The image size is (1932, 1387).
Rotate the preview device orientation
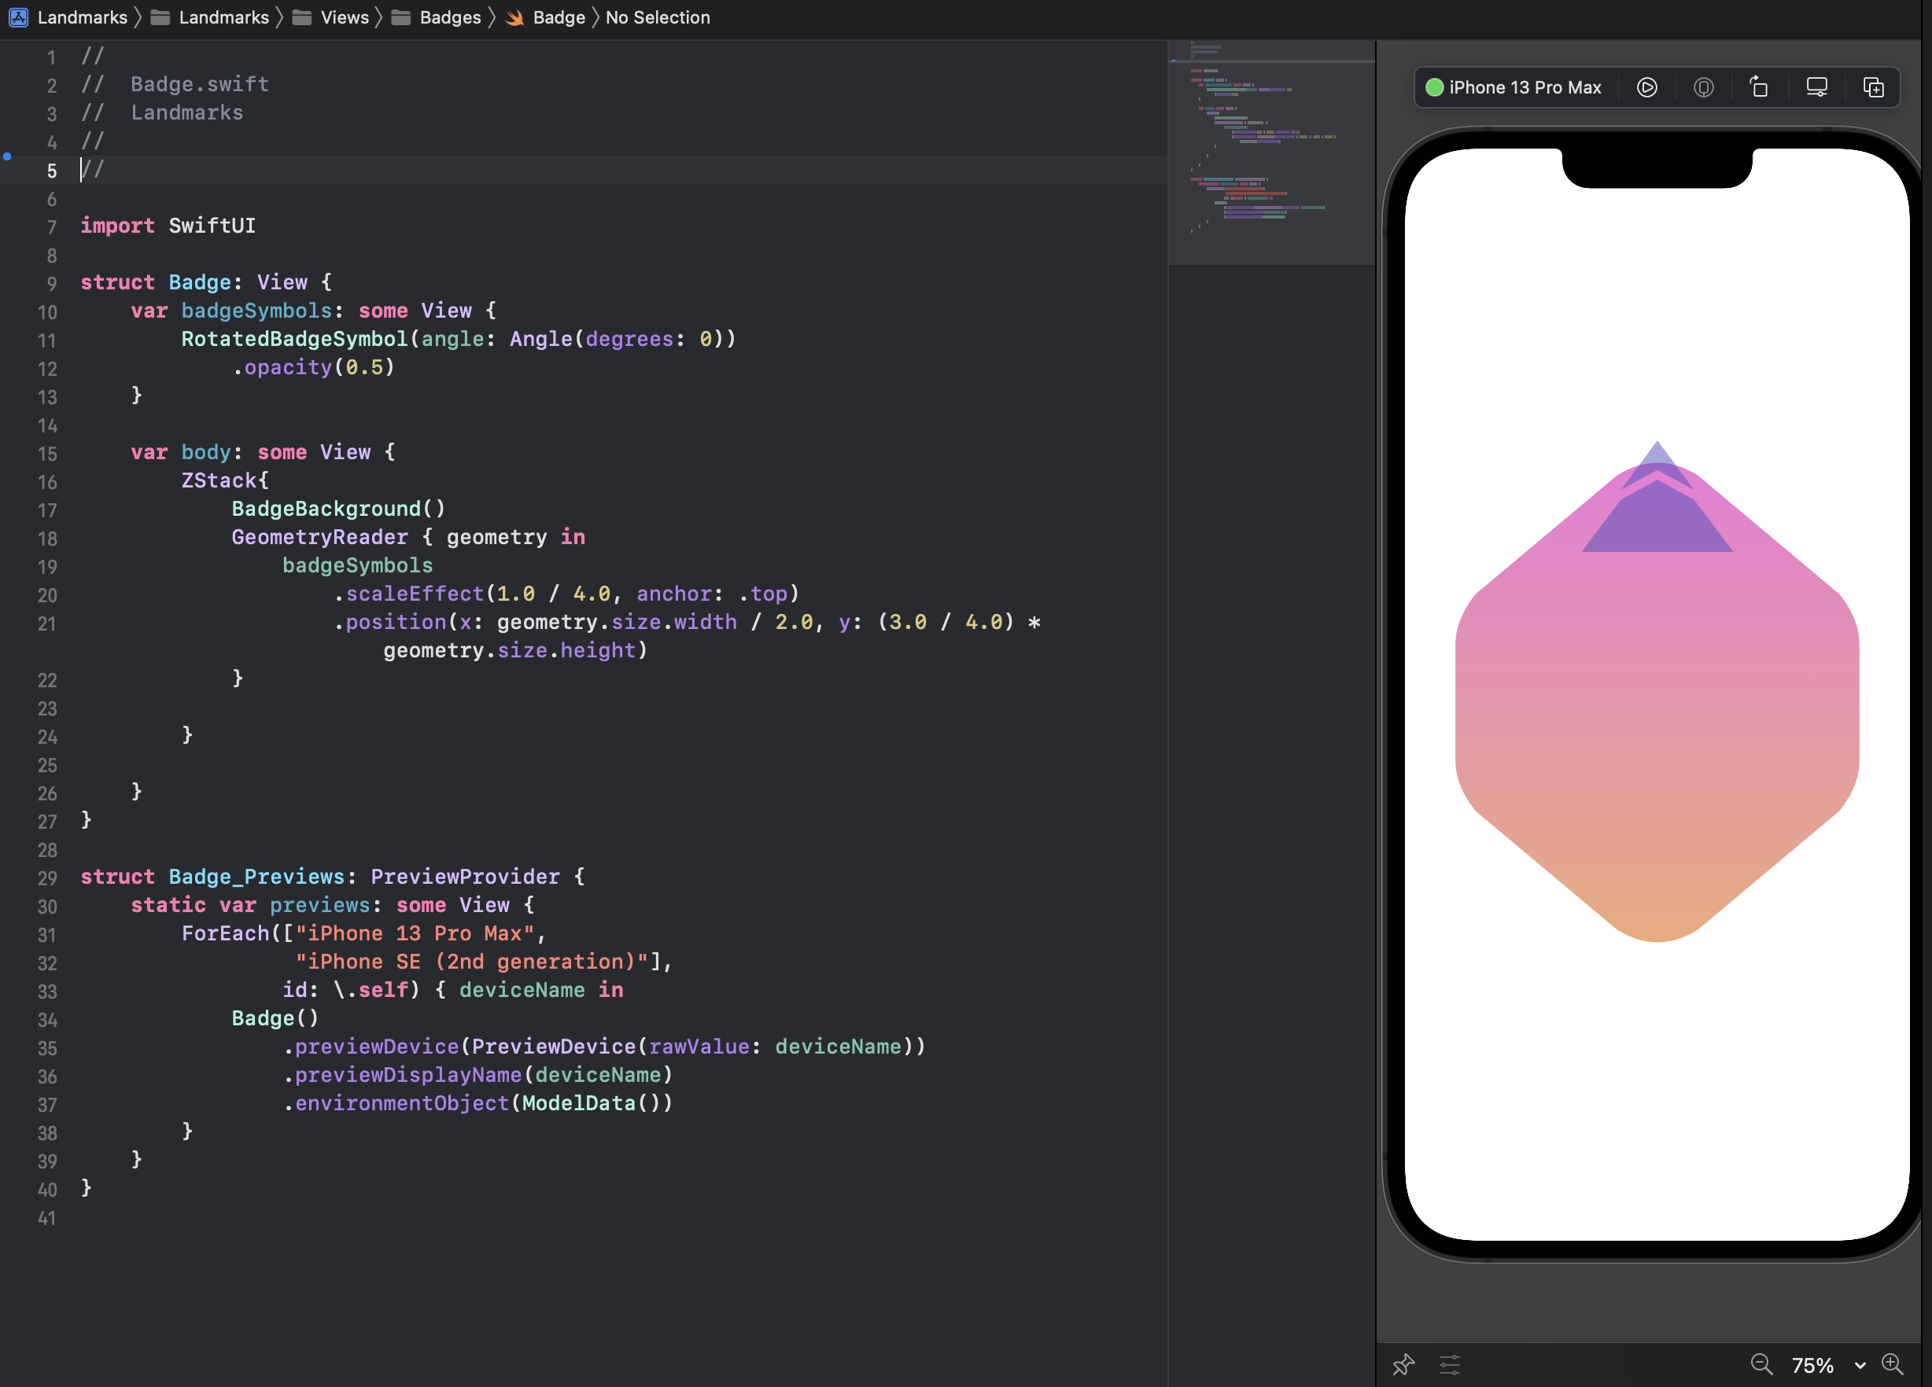pos(1759,86)
